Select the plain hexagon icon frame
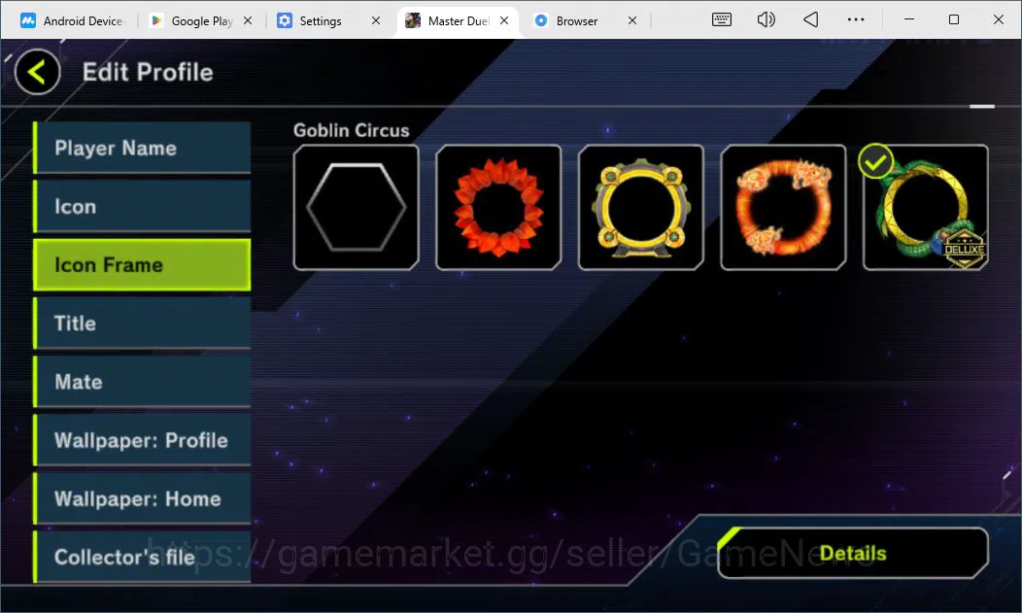This screenshot has height=613, width=1022. [x=356, y=207]
